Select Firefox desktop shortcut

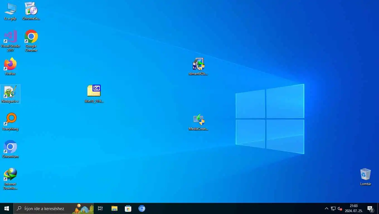point(10,67)
